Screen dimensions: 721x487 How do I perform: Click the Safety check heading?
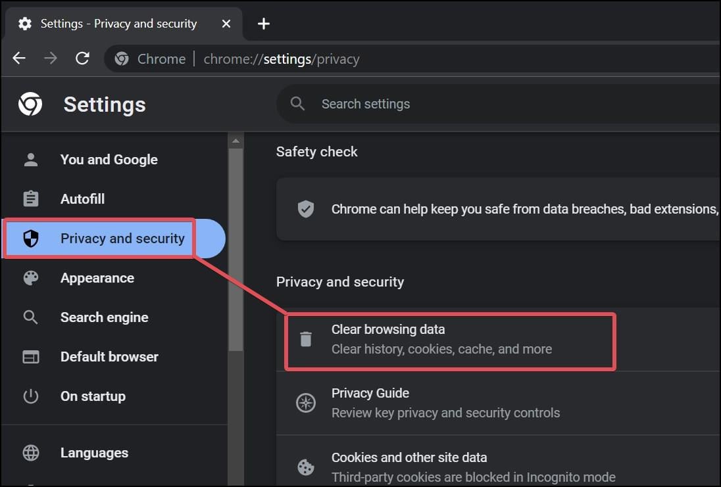317,152
